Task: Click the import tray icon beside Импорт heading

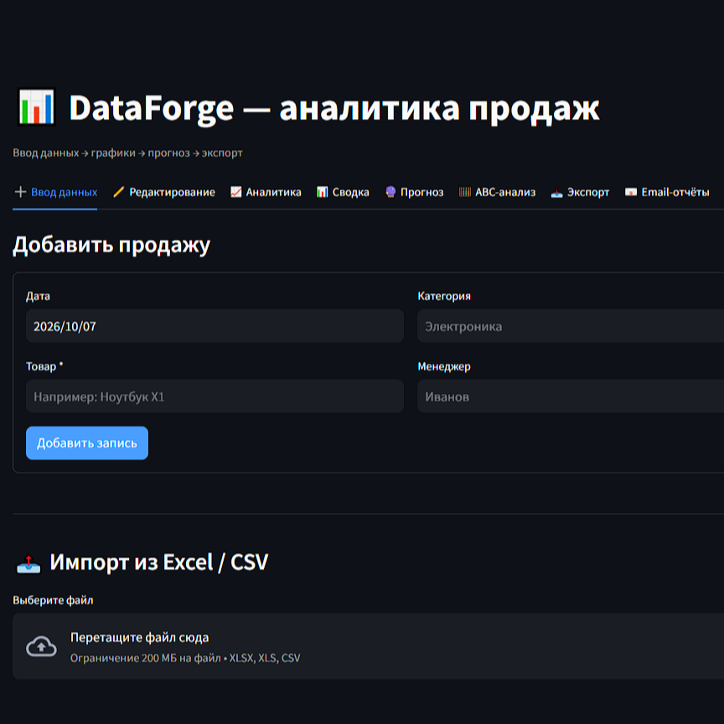Action: coord(28,563)
